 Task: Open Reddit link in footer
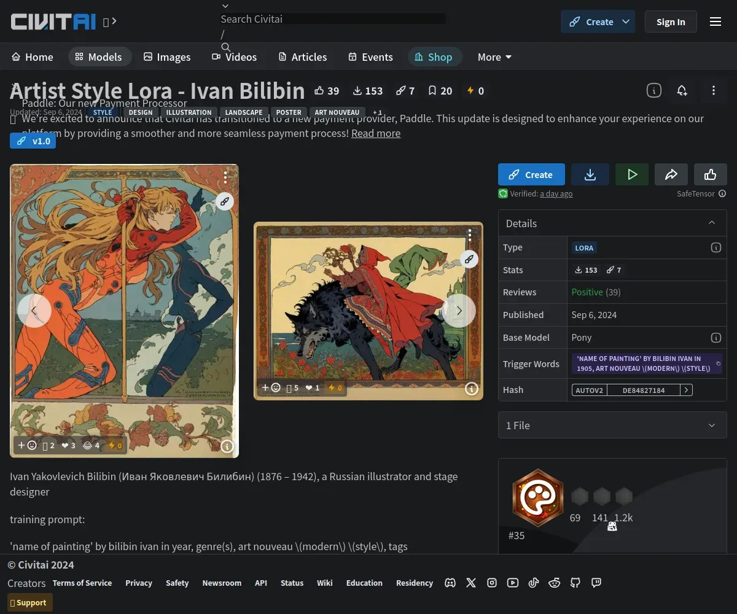click(x=555, y=583)
